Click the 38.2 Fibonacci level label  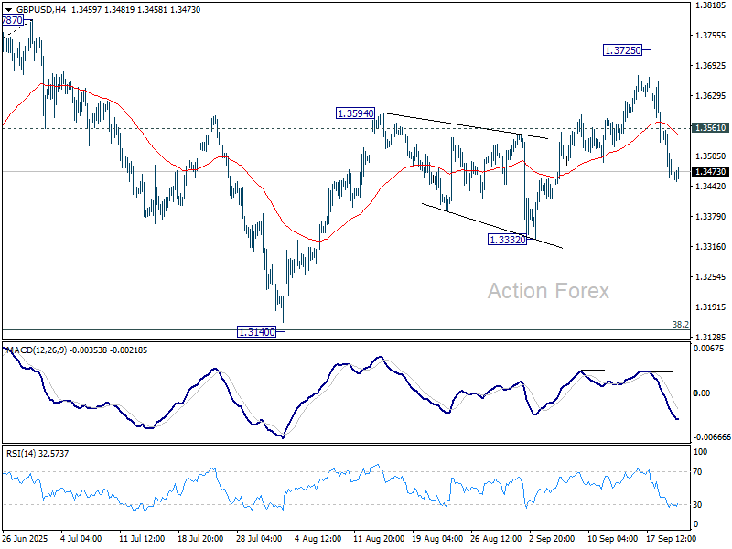(x=679, y=324)
